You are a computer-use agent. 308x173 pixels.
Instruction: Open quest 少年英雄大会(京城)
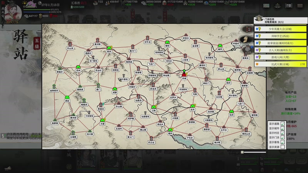[280, 29]
